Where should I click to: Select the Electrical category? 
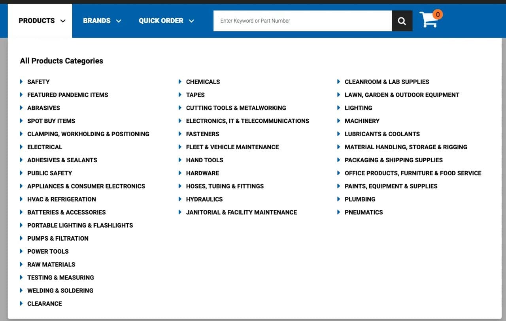(45, 147)
